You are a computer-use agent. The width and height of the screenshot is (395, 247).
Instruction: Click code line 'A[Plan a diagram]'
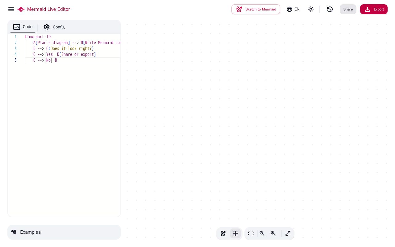tap(52, 43)
